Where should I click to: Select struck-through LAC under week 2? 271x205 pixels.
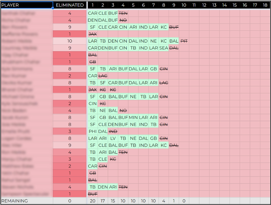[103, 76]
